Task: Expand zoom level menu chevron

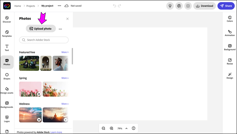Action: [126, 128]
